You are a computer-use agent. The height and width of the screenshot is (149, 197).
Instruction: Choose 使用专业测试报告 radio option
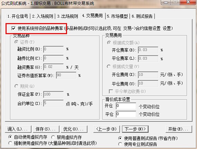[x=120, y=144]
